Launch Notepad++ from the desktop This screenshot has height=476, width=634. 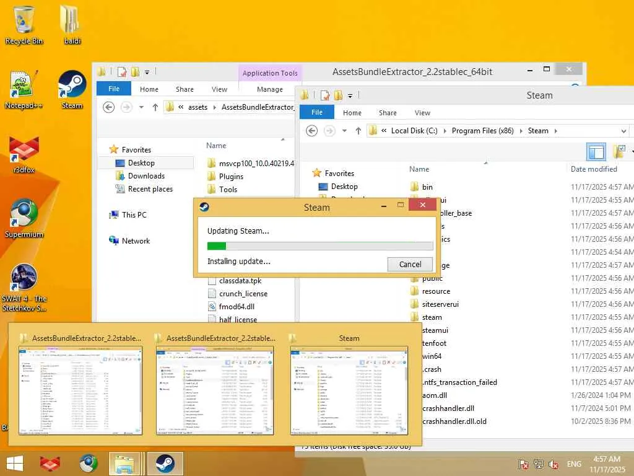(24, 90)
